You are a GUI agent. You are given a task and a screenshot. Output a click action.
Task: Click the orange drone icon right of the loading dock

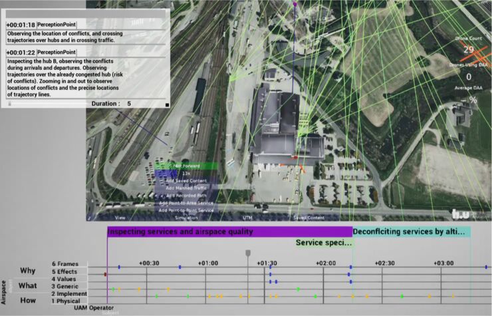[303, 169]
